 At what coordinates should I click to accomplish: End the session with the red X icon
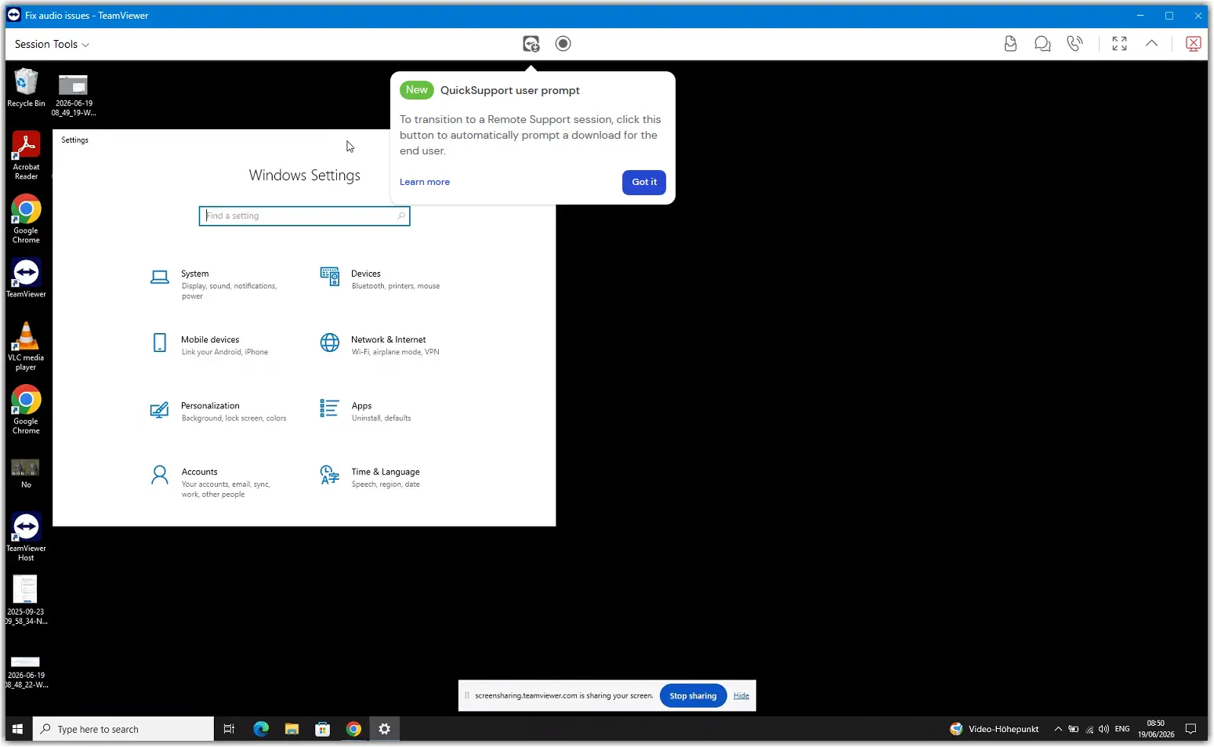[1193, 44]
